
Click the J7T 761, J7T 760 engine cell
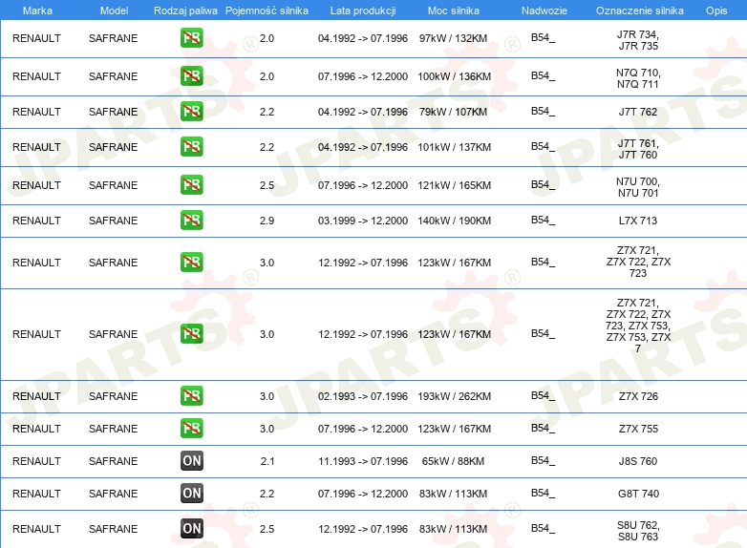tap(638, 149)
